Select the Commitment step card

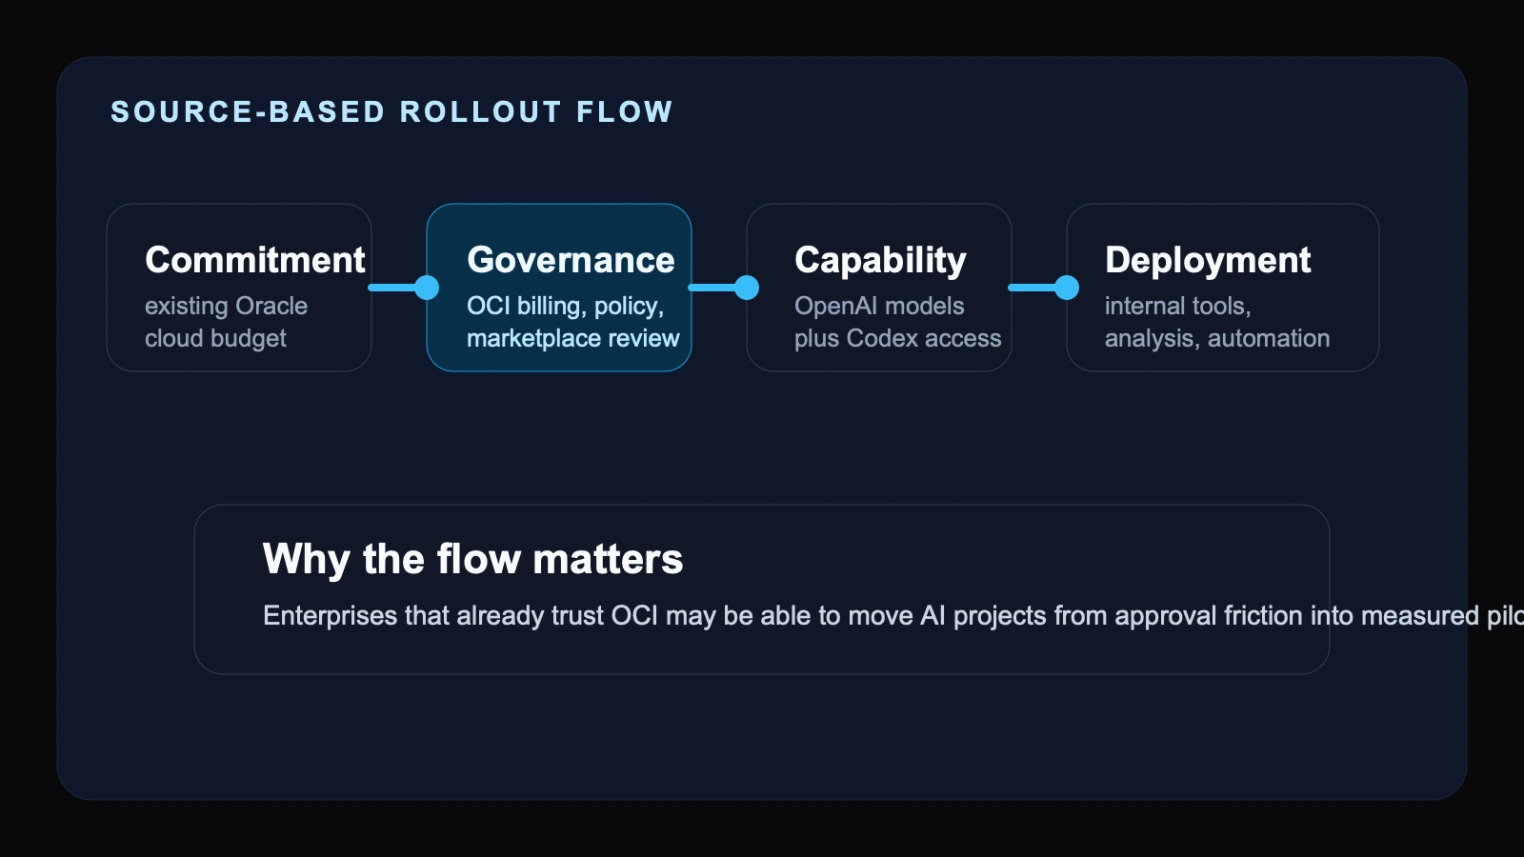click(239, 288)
